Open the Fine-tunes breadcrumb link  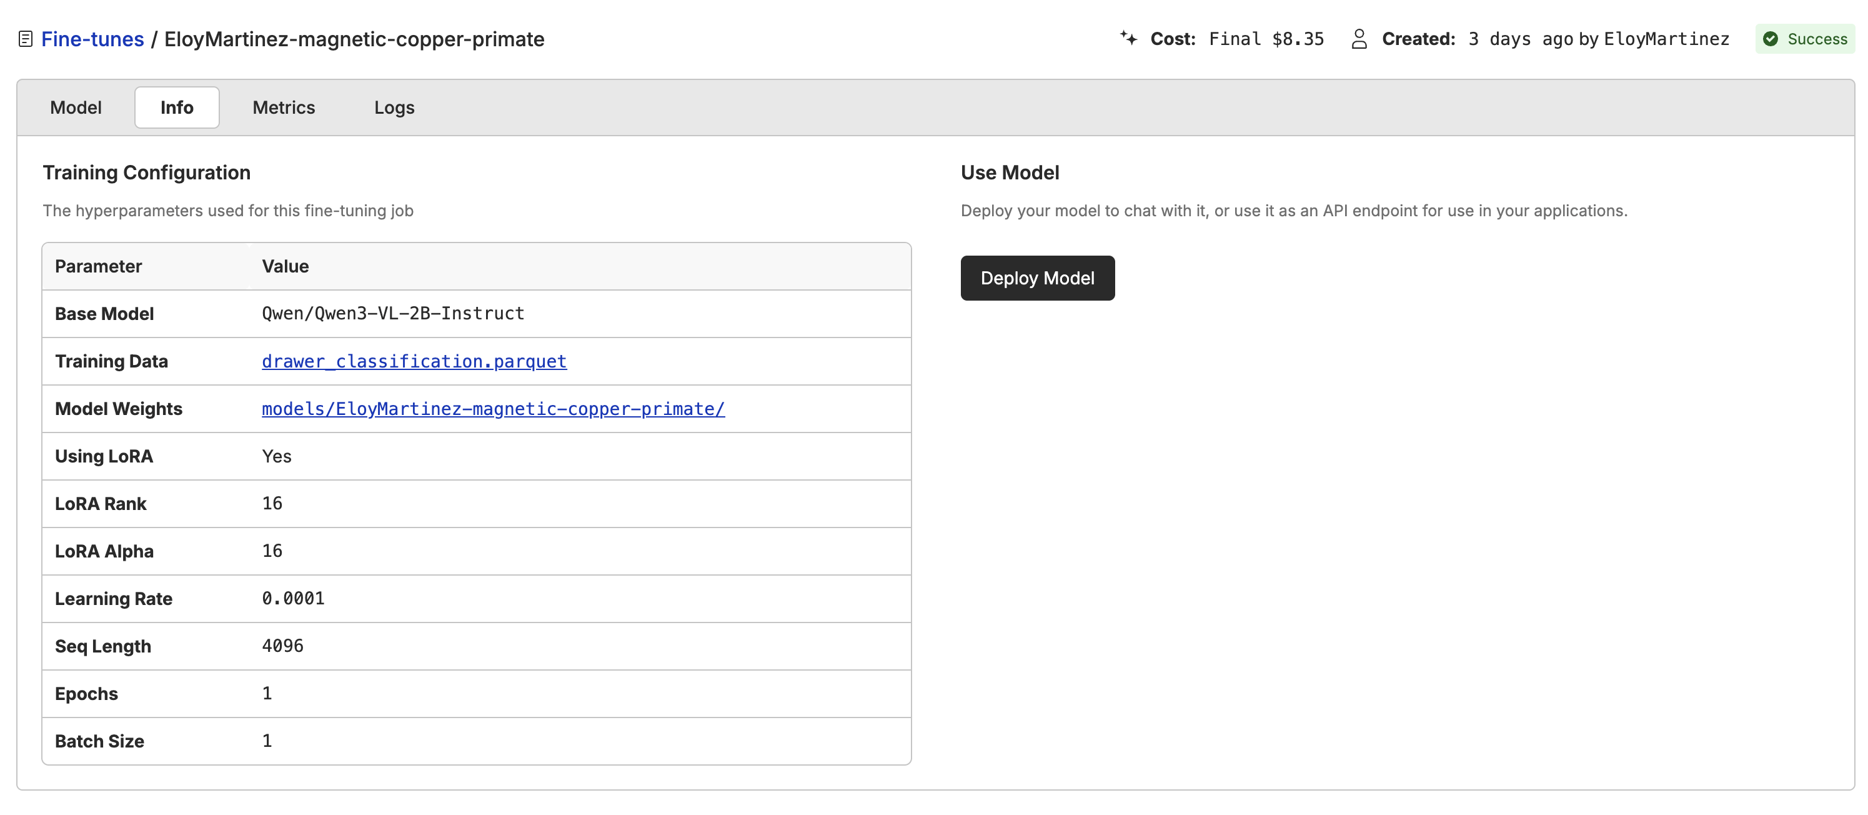click(x=92, y=39)
